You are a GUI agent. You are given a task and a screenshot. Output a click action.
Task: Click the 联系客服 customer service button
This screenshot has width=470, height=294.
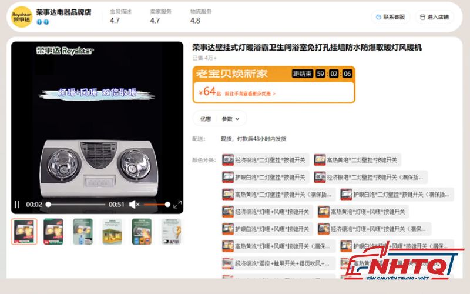(391, 17)
